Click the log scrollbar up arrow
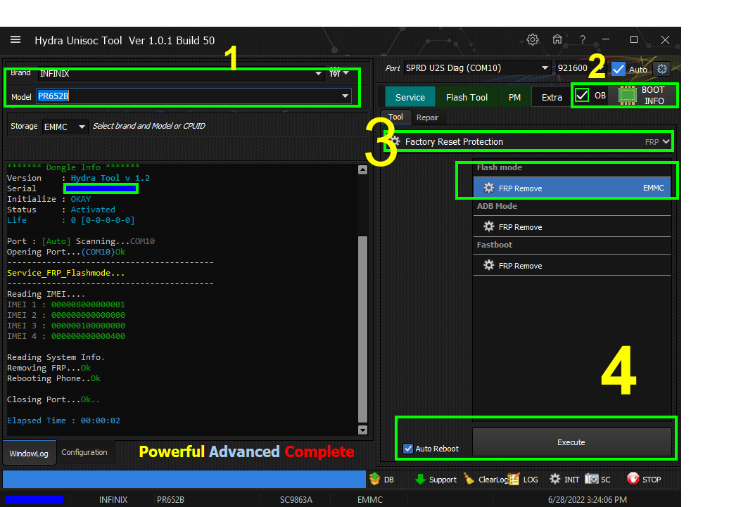The height and width of the screenshot is (507, 729). (x=362, y=169)
